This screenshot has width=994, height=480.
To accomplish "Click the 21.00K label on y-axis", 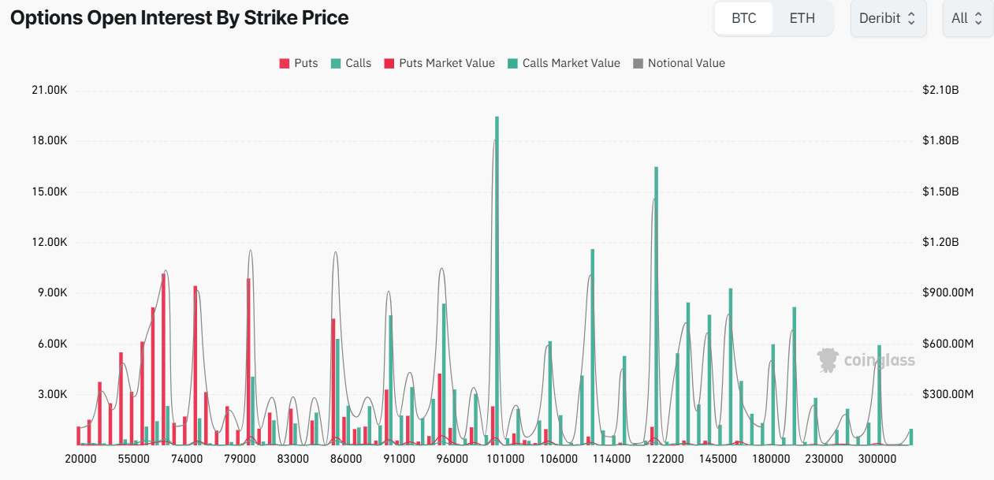I will tap(50, 90).
